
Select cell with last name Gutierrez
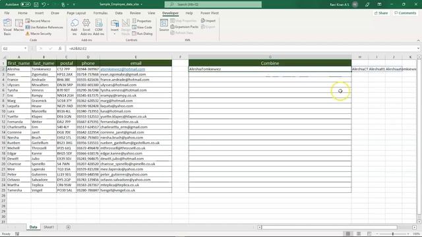coord(44,174)
